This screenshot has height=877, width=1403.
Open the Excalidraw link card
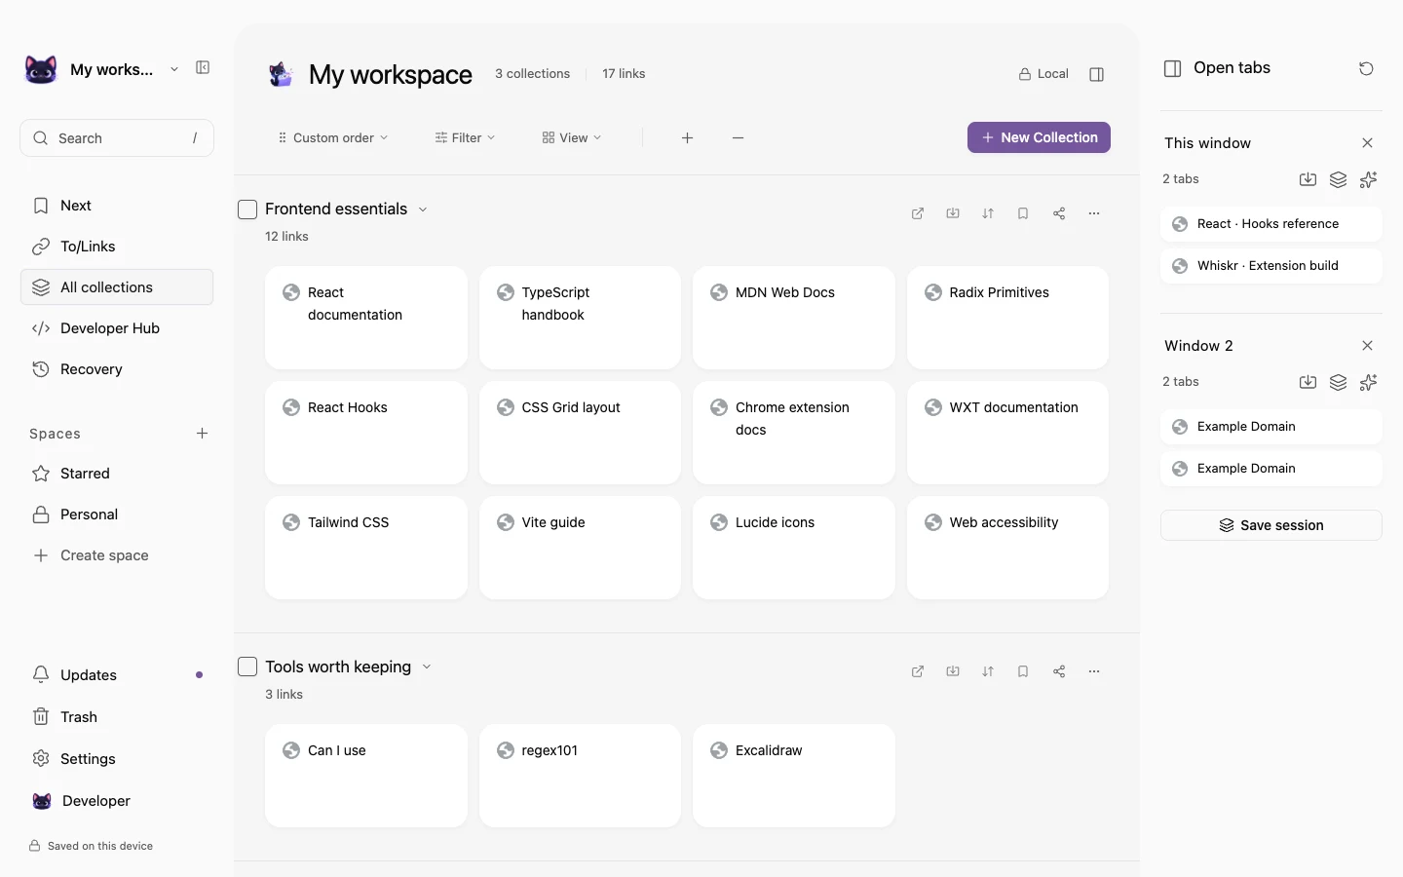click(x=794, y=776)
